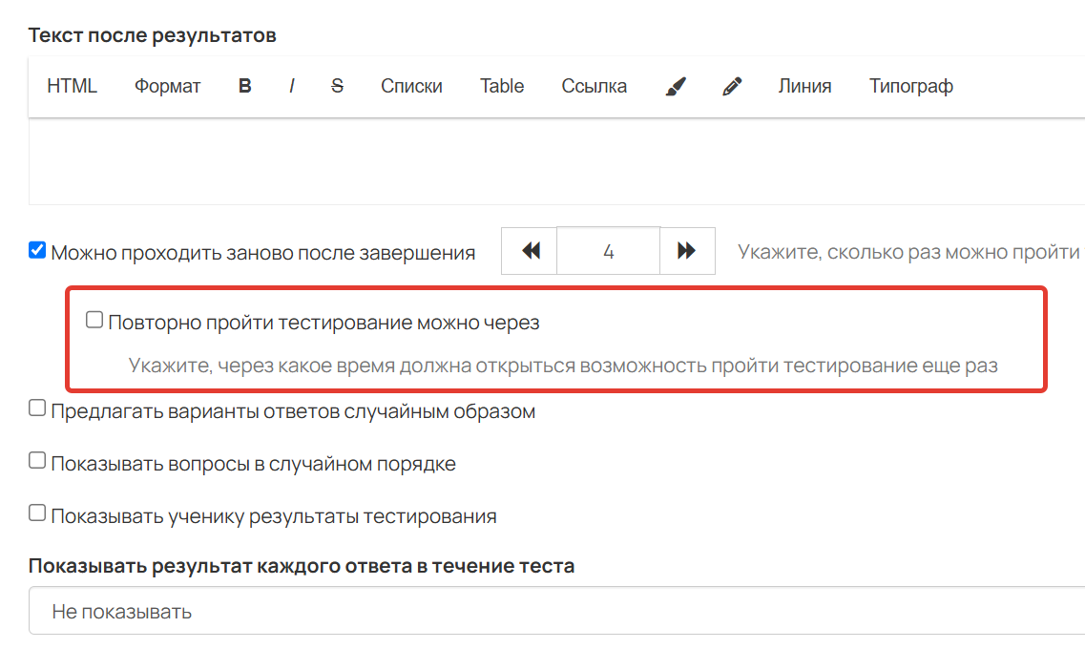Uncheck Можно проходить заново после завершения

tap(37, 250)
